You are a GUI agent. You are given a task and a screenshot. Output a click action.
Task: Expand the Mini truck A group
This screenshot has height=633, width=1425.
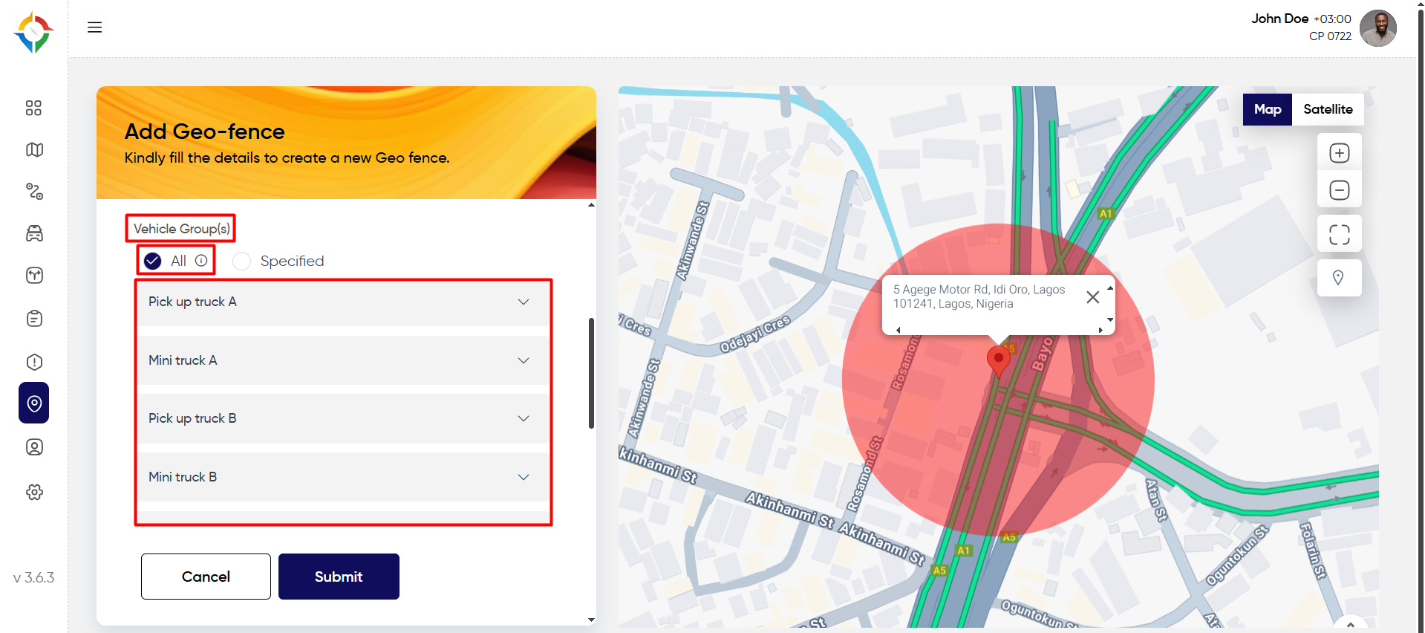click(343, 360)
